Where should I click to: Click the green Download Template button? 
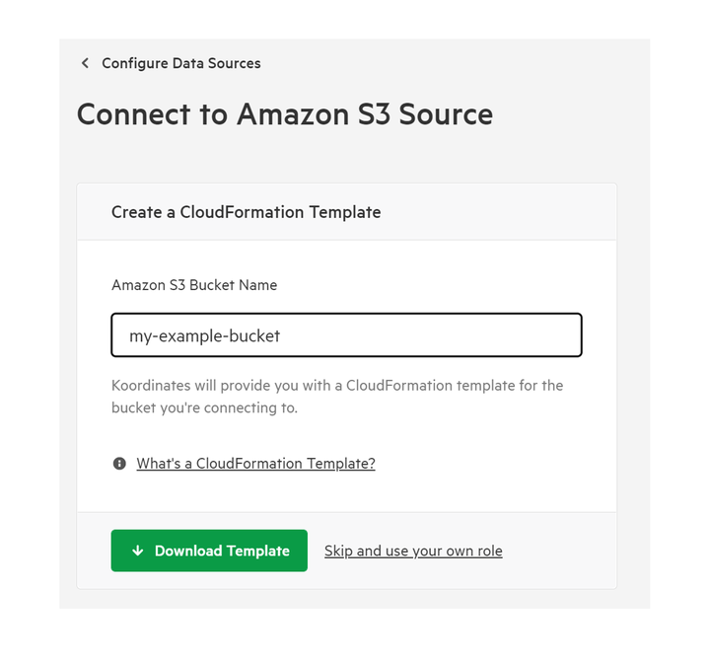209,551
